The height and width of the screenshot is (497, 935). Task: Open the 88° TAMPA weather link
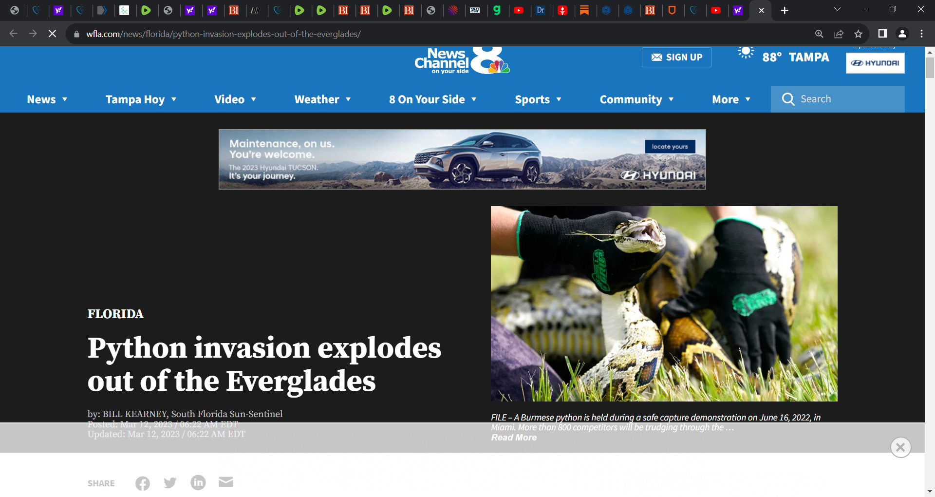796,57
